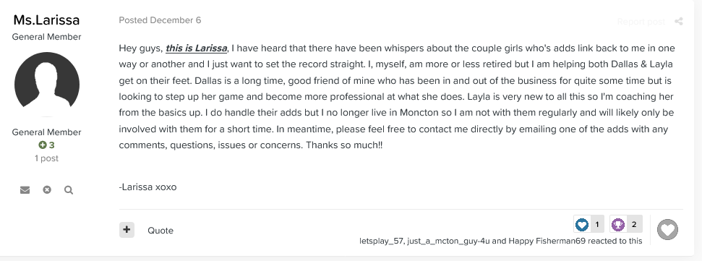Click the Quote link

tap(160, 231)
